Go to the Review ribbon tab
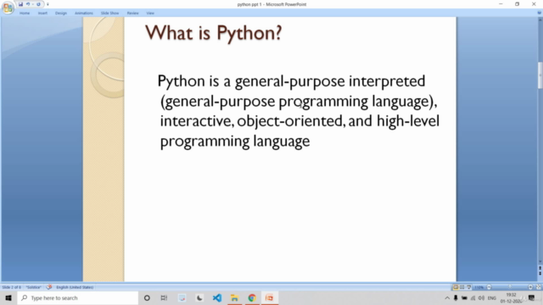The image size is (543, 305). 132,14
